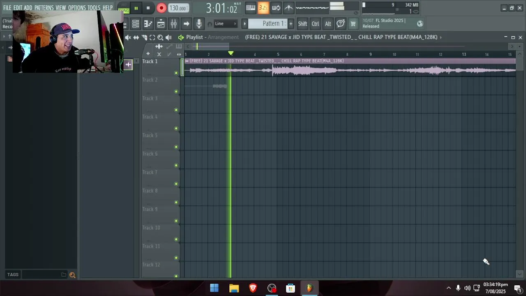The width and height of the screenshot is (526, 296).
Task: Click the X icon above track list
Action: point(159,54)
